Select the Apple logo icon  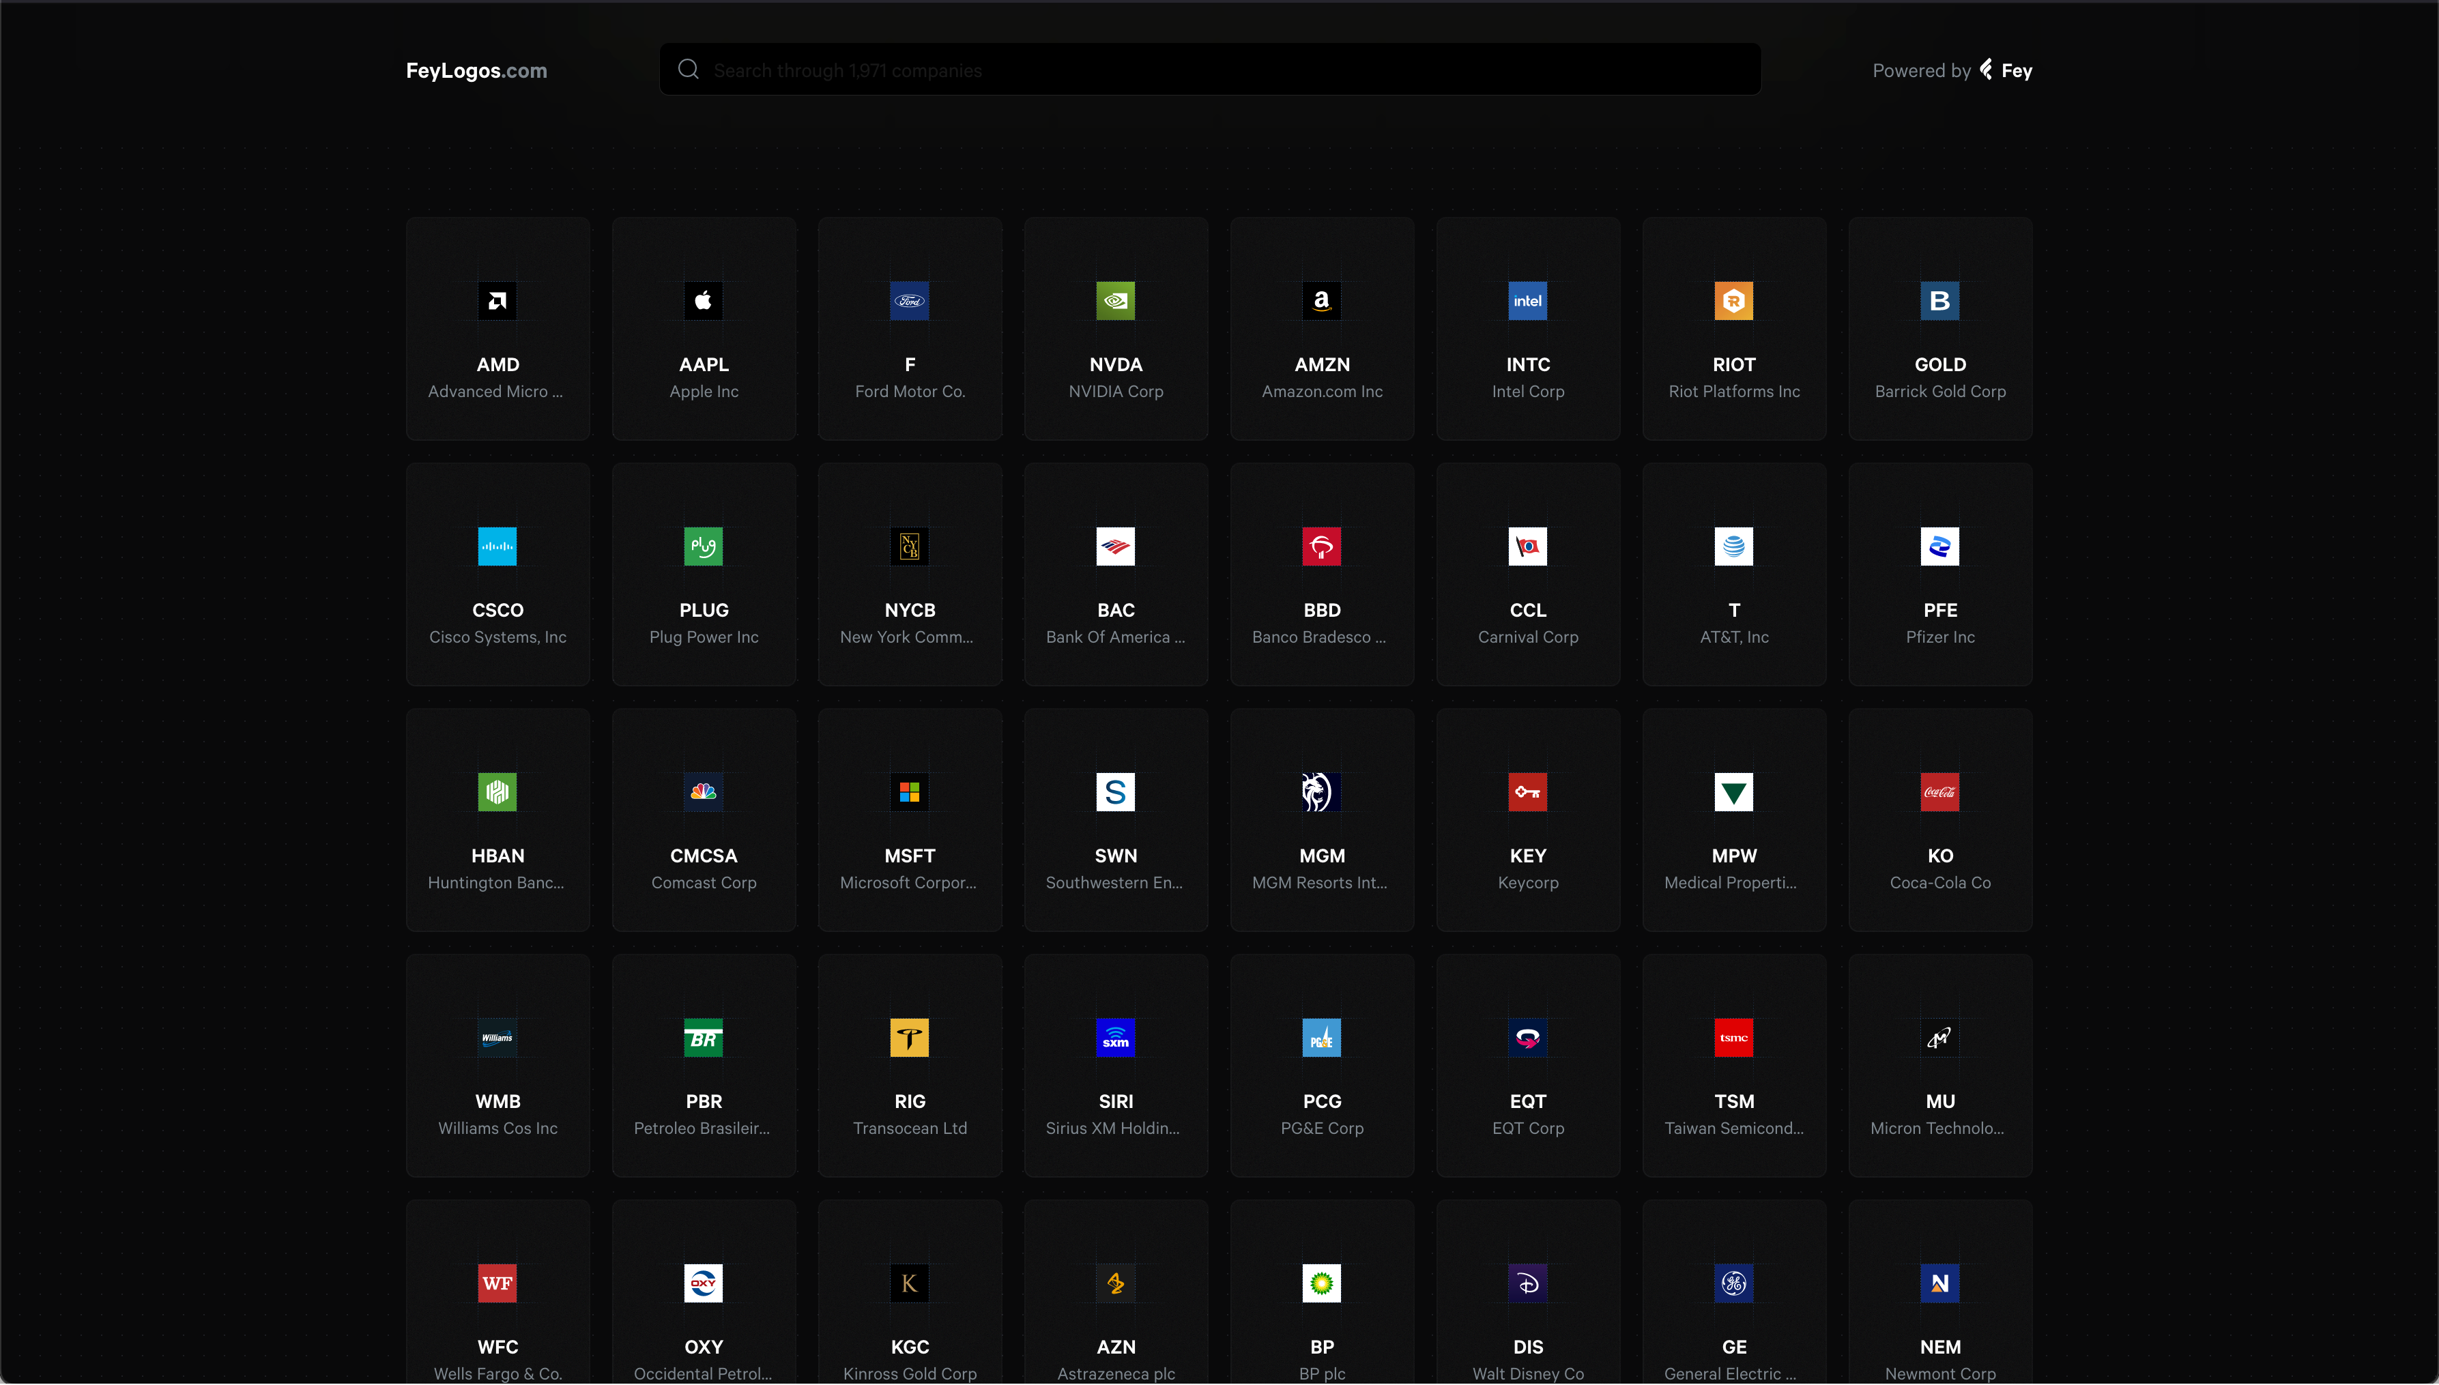(704, 301)
